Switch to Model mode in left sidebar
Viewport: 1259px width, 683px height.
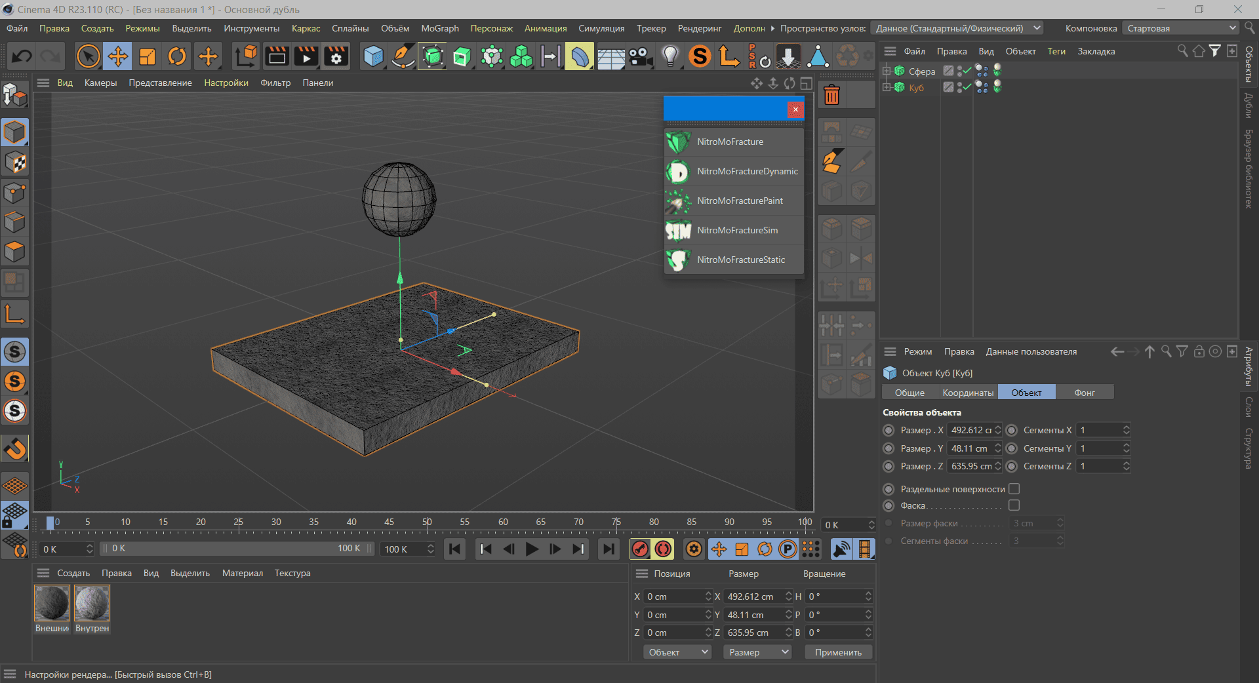pos(14,132)
